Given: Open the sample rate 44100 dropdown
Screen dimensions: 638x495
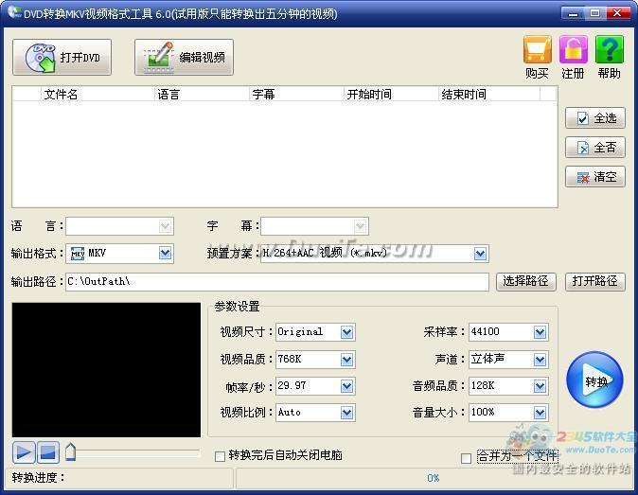Looking at the screenshot, I should tap(540, 332).
